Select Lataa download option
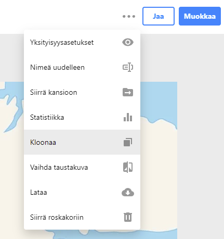This screenshot has width=224, height=239. click(82, 192)
